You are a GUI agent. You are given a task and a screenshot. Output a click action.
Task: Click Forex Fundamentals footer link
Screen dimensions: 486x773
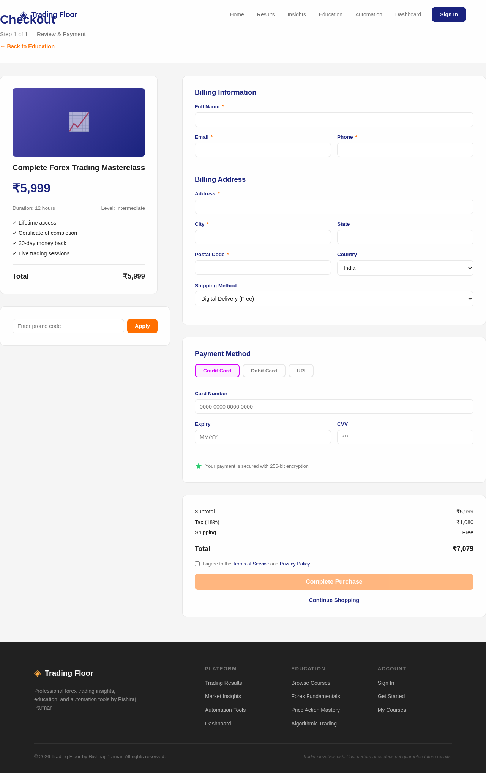316,696
